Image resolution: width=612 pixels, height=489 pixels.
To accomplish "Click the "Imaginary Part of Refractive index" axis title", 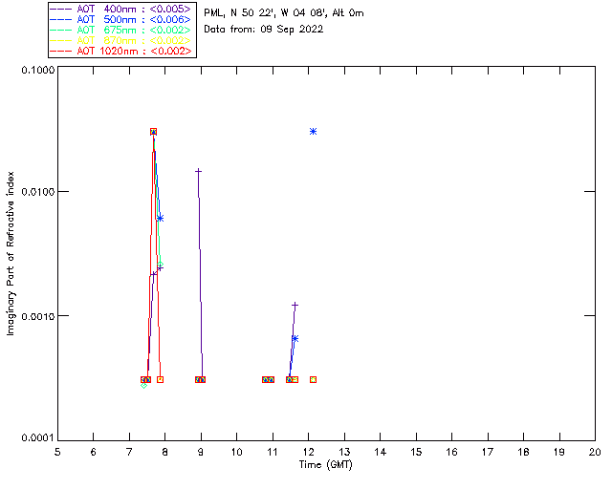I will click(11, 253).
